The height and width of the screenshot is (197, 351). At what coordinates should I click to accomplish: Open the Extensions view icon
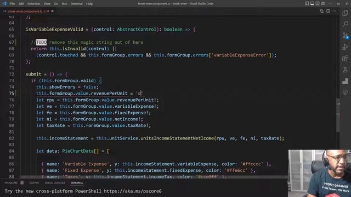345,59
